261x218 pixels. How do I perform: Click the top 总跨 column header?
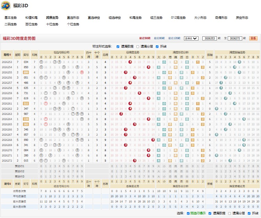coord(105,55)
